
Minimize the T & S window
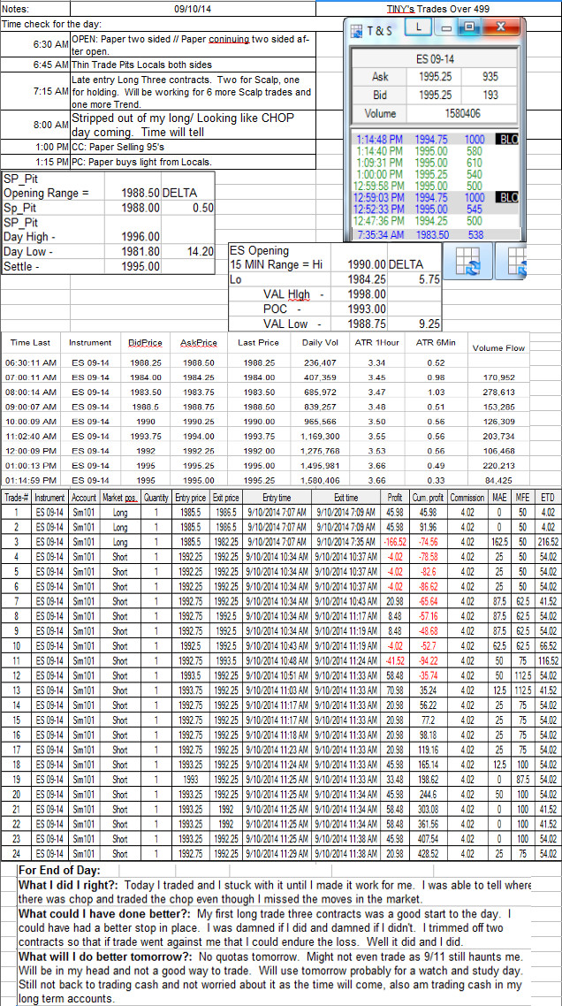(x=446, y=27)
